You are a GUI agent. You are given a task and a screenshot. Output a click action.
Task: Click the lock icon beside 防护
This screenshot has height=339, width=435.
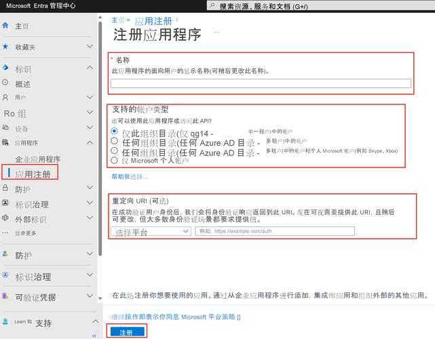5,188
